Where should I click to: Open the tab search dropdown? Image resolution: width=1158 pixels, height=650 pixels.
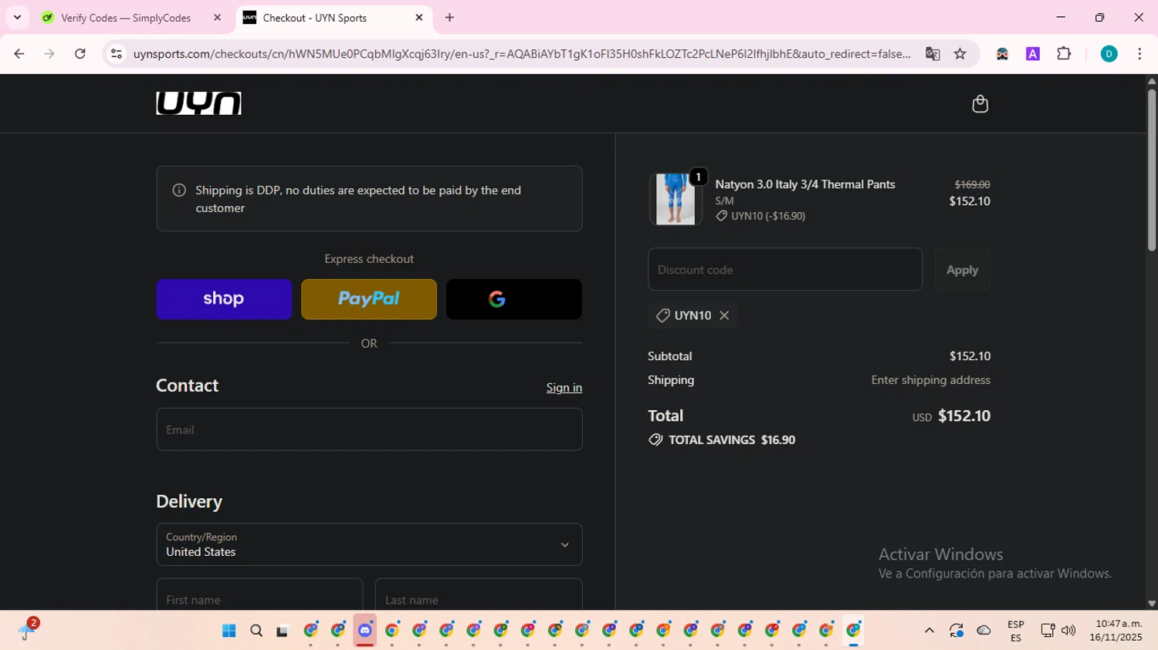pos(17,18)
